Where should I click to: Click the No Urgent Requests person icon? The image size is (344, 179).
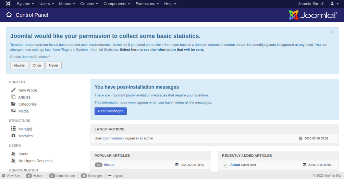pos(13,161)
